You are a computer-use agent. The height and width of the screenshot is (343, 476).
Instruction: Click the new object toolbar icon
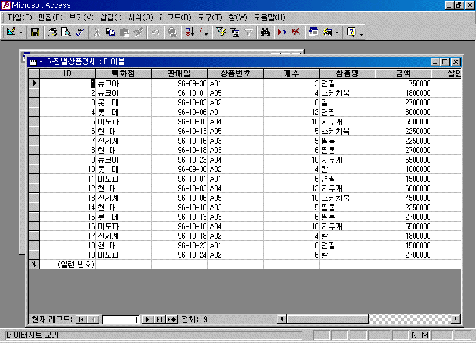tap(327, 32)
